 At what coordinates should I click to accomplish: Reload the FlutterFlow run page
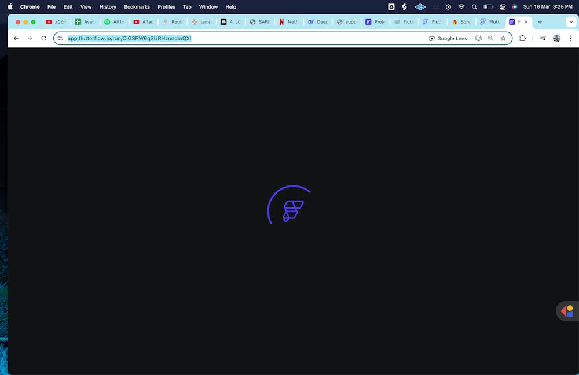pos(43,38)
